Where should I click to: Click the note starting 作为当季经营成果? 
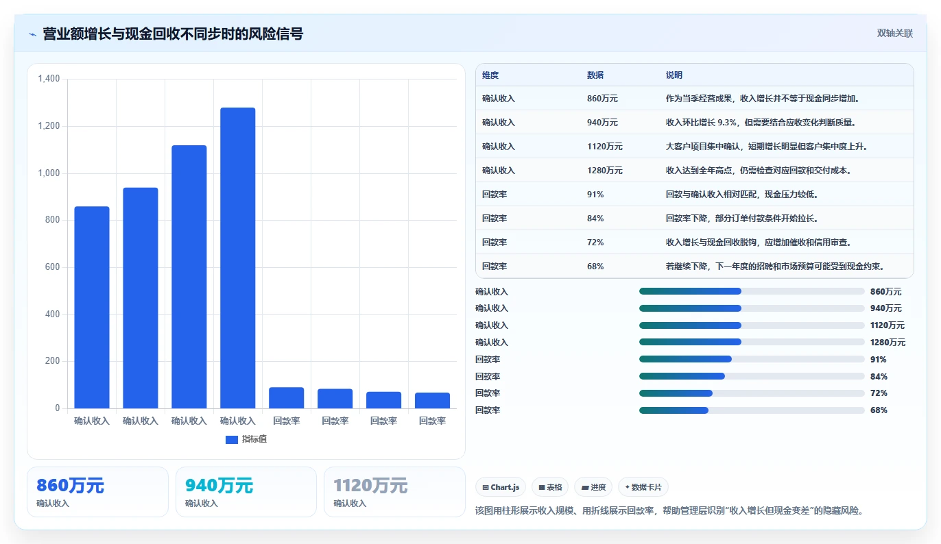(763, 99)
